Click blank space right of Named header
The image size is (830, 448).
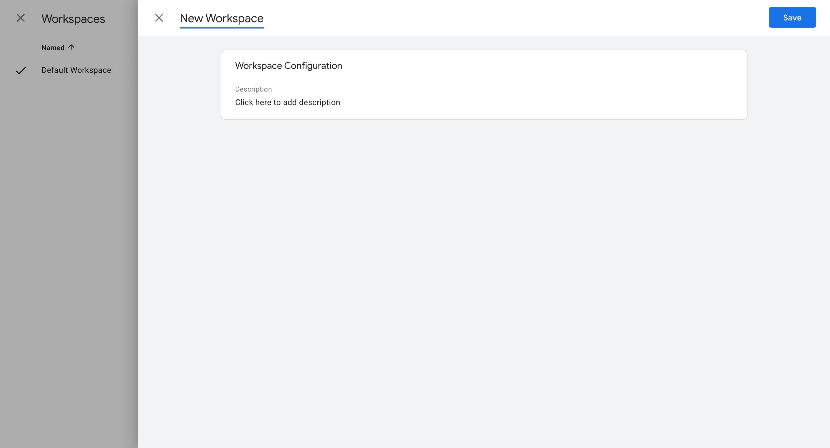tap(106, 48)
